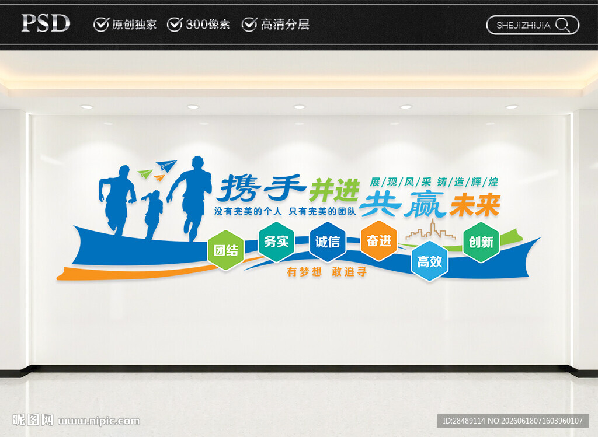598x437 pixels.
Task: Click the small orange paper airplane
Action: (159, 177)
